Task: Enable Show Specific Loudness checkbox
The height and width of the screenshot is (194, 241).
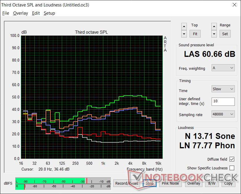Action: click(x=232, y=168)
